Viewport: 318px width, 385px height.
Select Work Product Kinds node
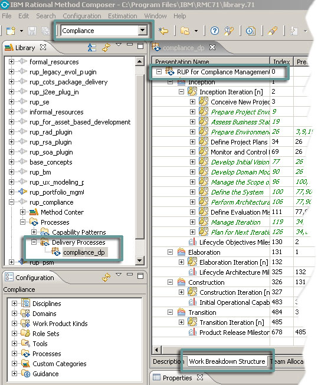click(x=60, y=324)
